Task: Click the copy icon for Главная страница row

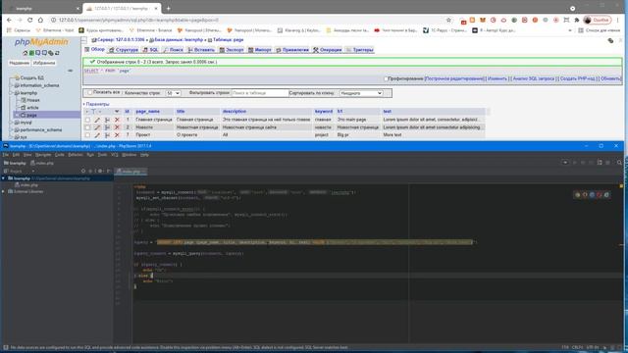Action: click(x=107, y=120)
